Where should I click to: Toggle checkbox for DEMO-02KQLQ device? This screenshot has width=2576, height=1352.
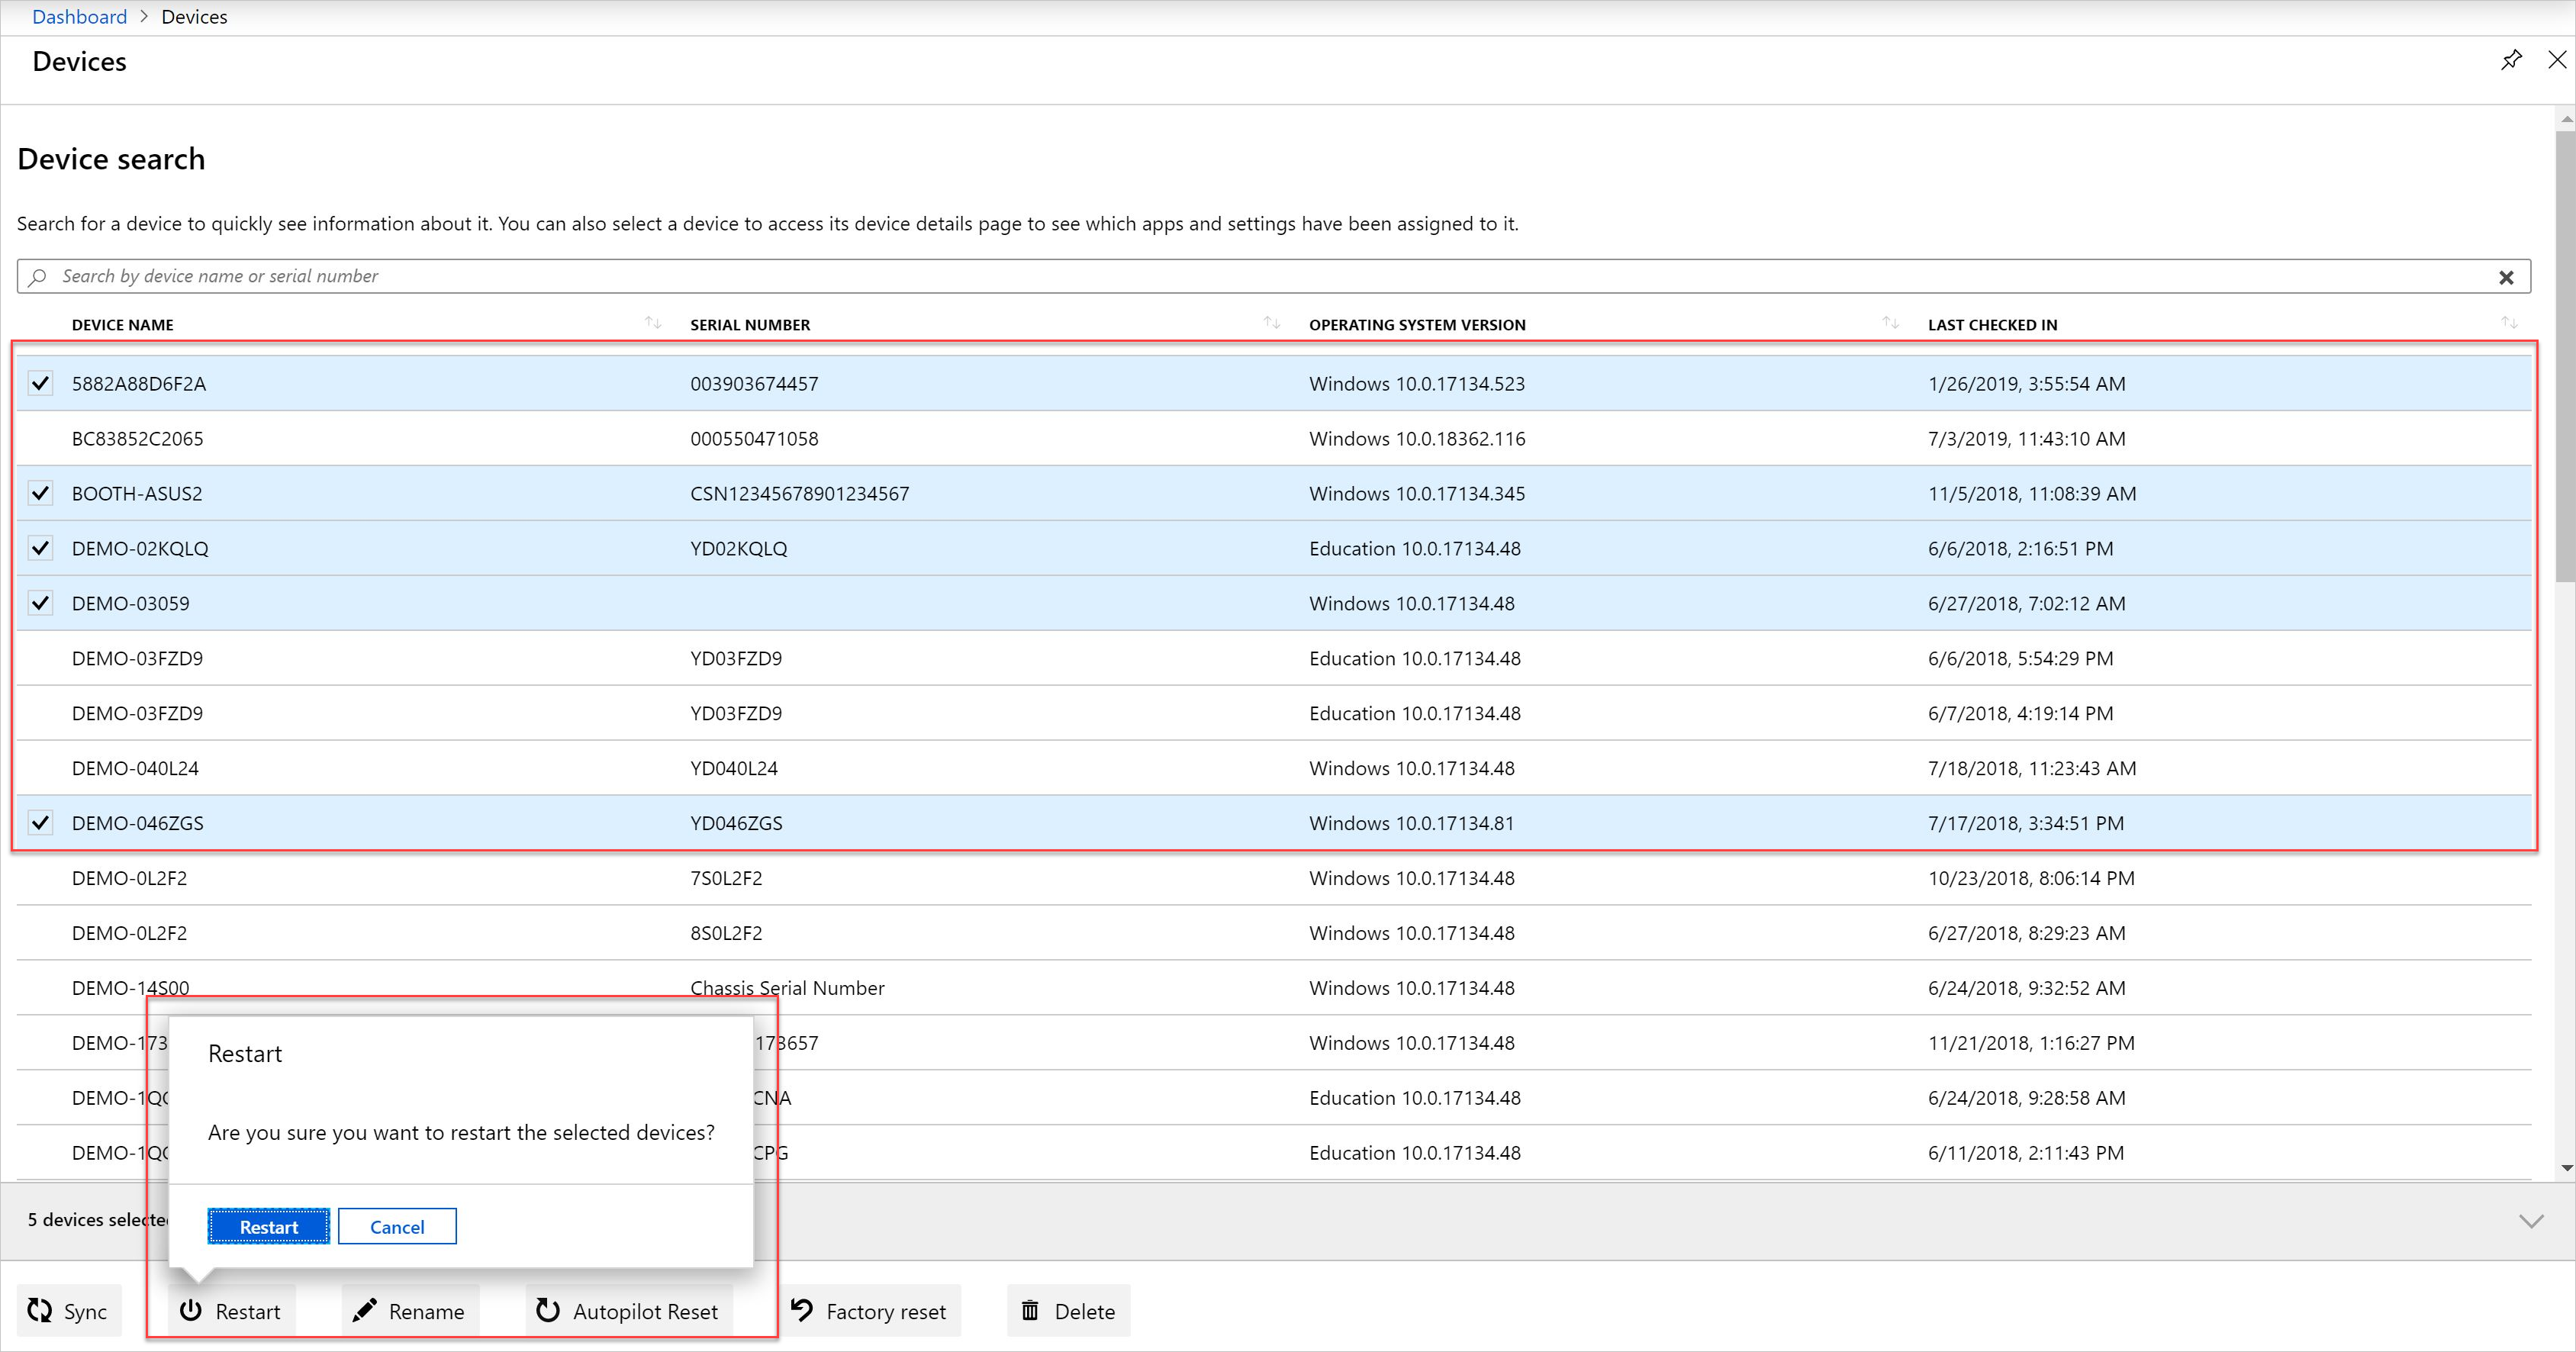(41, 549)
